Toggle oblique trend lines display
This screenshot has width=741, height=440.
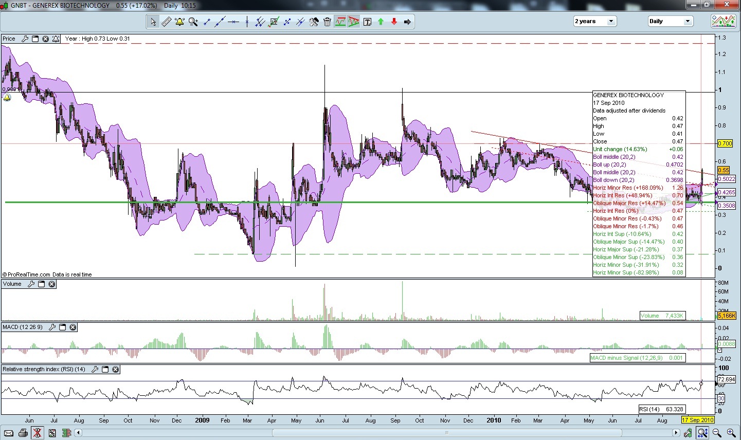(354, 22)
